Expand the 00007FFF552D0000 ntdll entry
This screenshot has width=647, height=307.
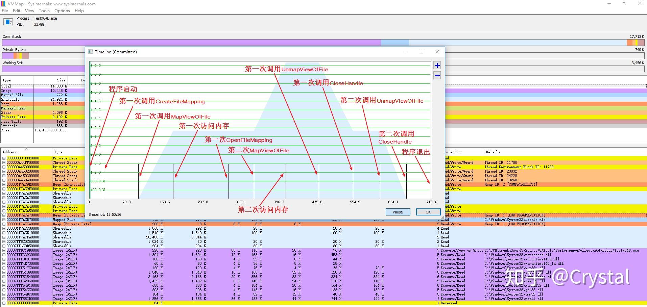tap(4, 299)
